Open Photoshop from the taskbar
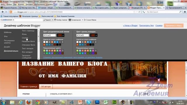 click(97, 102)
